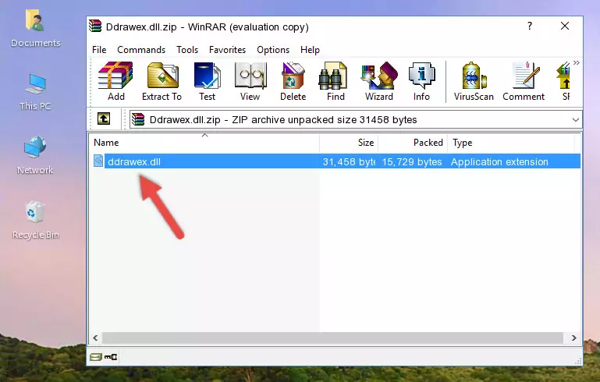Close the WinRAR window
The height and width of the screenshot is (382, 600).
(x=565, y=26)
